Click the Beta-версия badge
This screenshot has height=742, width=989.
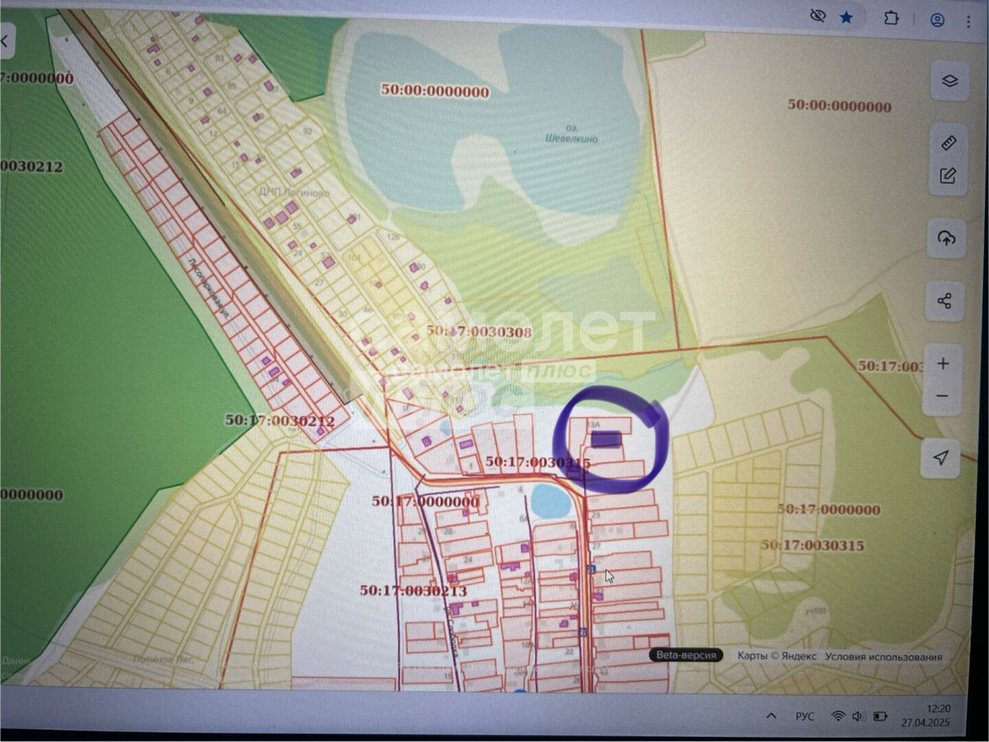[x=685, y=655]
